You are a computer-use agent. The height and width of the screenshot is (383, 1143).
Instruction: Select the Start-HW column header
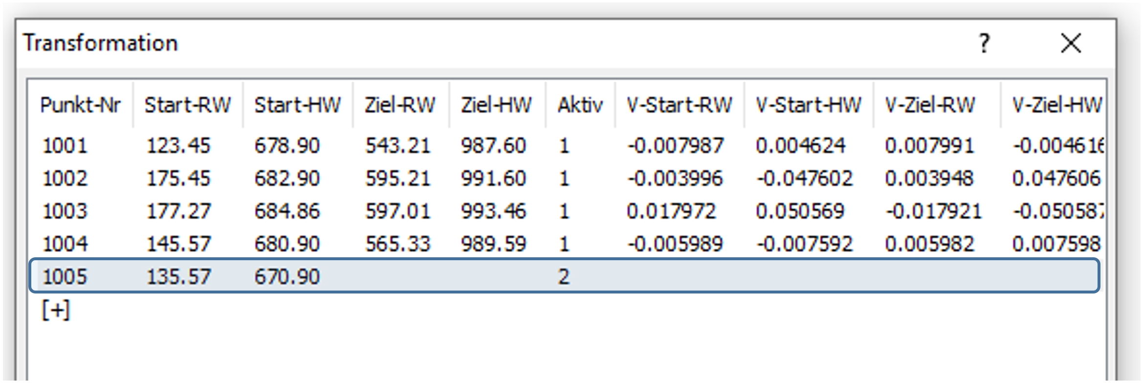tap(297, 105)
